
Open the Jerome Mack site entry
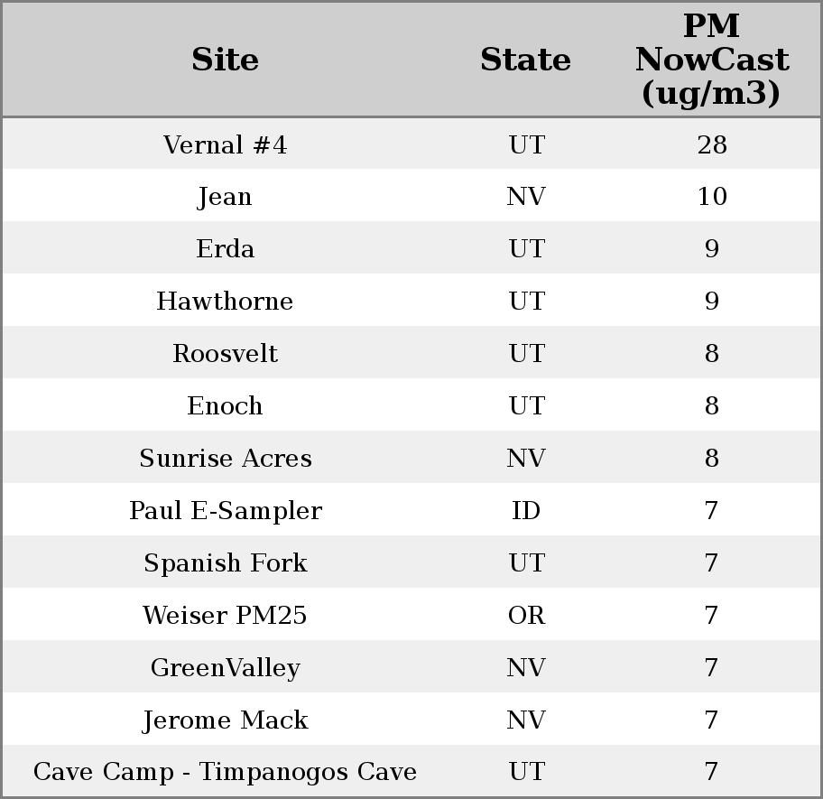click(x=225, y=720)
